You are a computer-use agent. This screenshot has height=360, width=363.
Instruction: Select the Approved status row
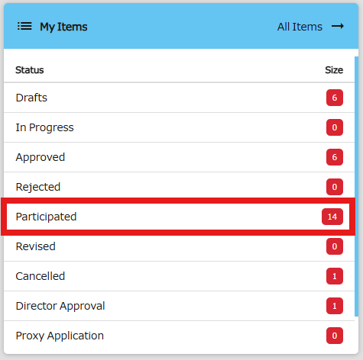point(179,157)
